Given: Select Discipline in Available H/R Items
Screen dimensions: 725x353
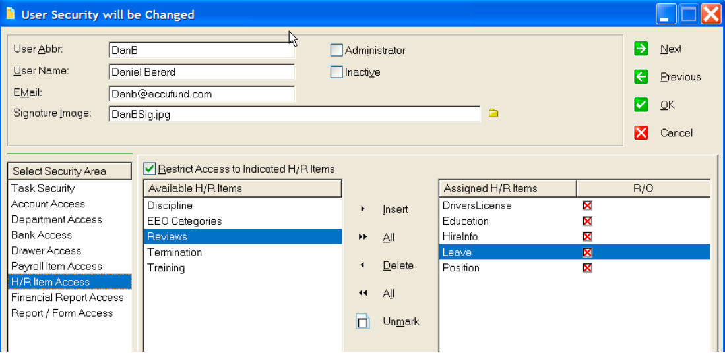Looking at the screenshot, I should point(243,205).
